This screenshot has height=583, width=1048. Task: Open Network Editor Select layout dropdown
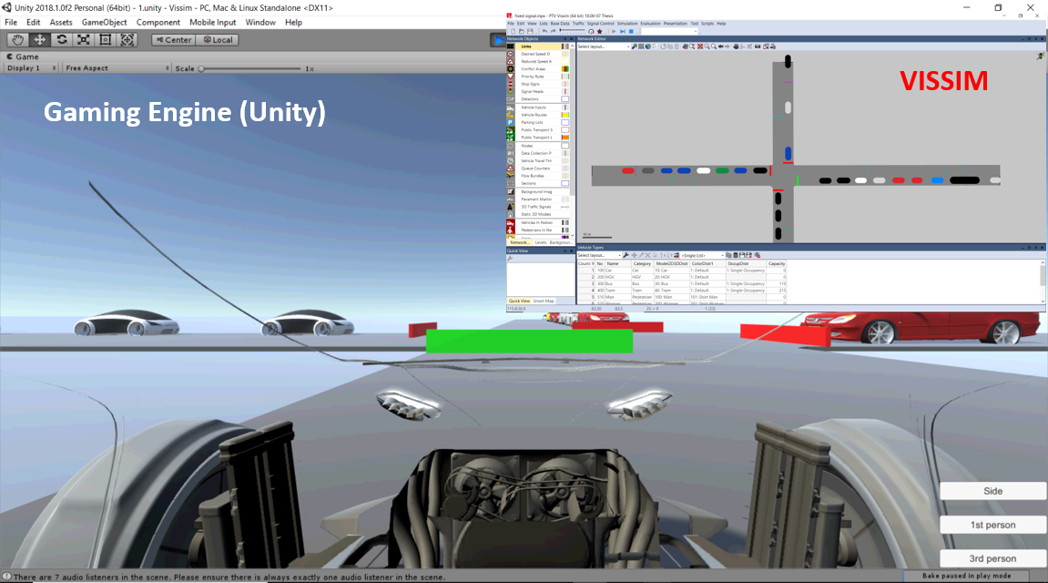coord(604,46)
